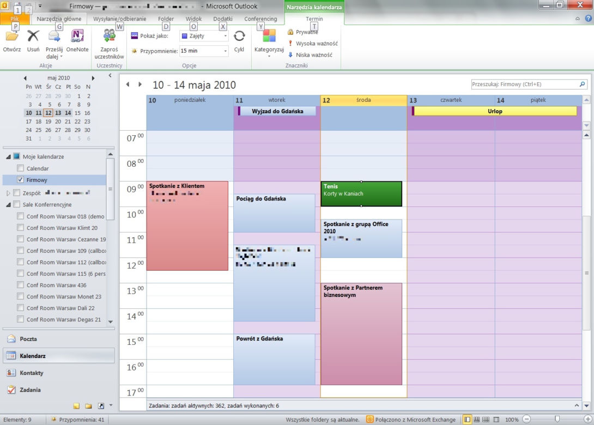Open the Folder tab
The height and width of the screenshot is (425, 594).
(x=166, y=19)
